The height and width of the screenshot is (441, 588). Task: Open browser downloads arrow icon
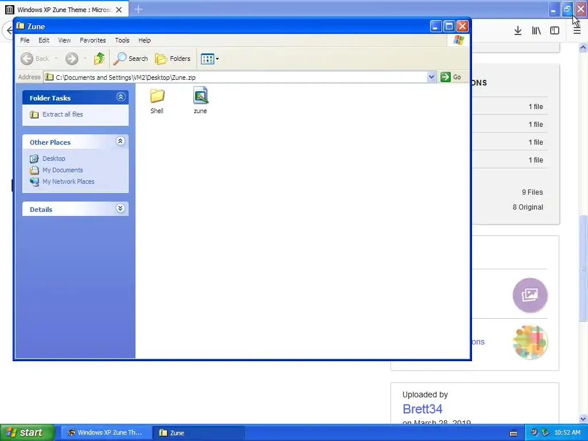[518, 31]
